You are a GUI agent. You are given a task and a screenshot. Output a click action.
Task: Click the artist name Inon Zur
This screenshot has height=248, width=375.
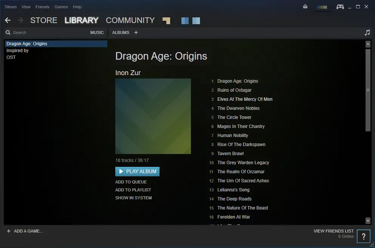[128, 73]
